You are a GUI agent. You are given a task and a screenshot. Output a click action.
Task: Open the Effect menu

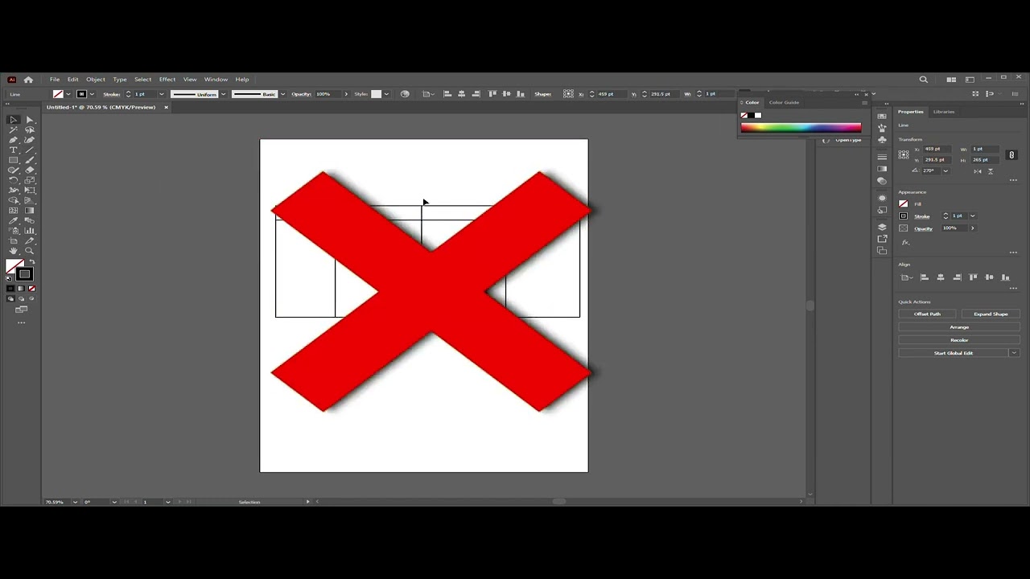167,80
